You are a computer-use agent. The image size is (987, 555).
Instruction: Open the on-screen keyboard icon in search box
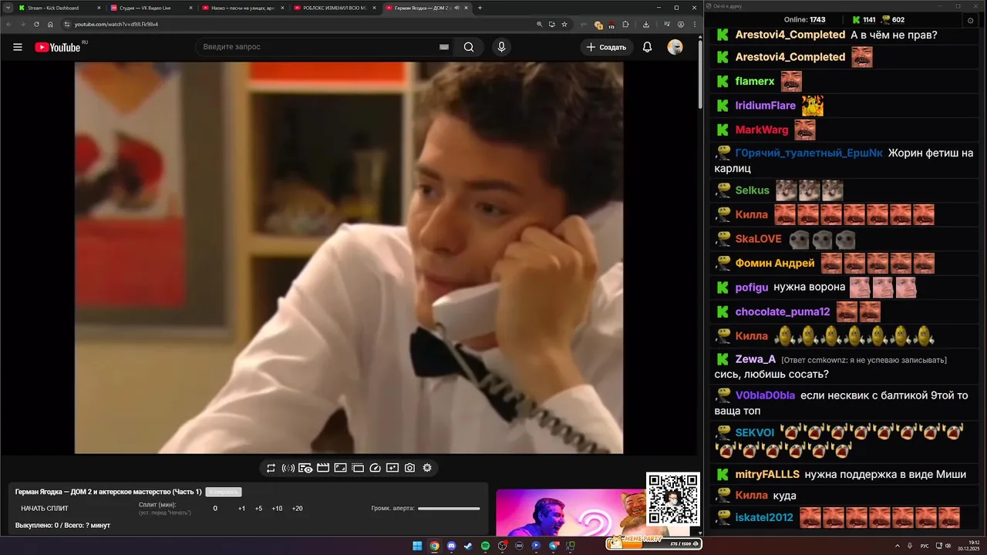(444, 47)
